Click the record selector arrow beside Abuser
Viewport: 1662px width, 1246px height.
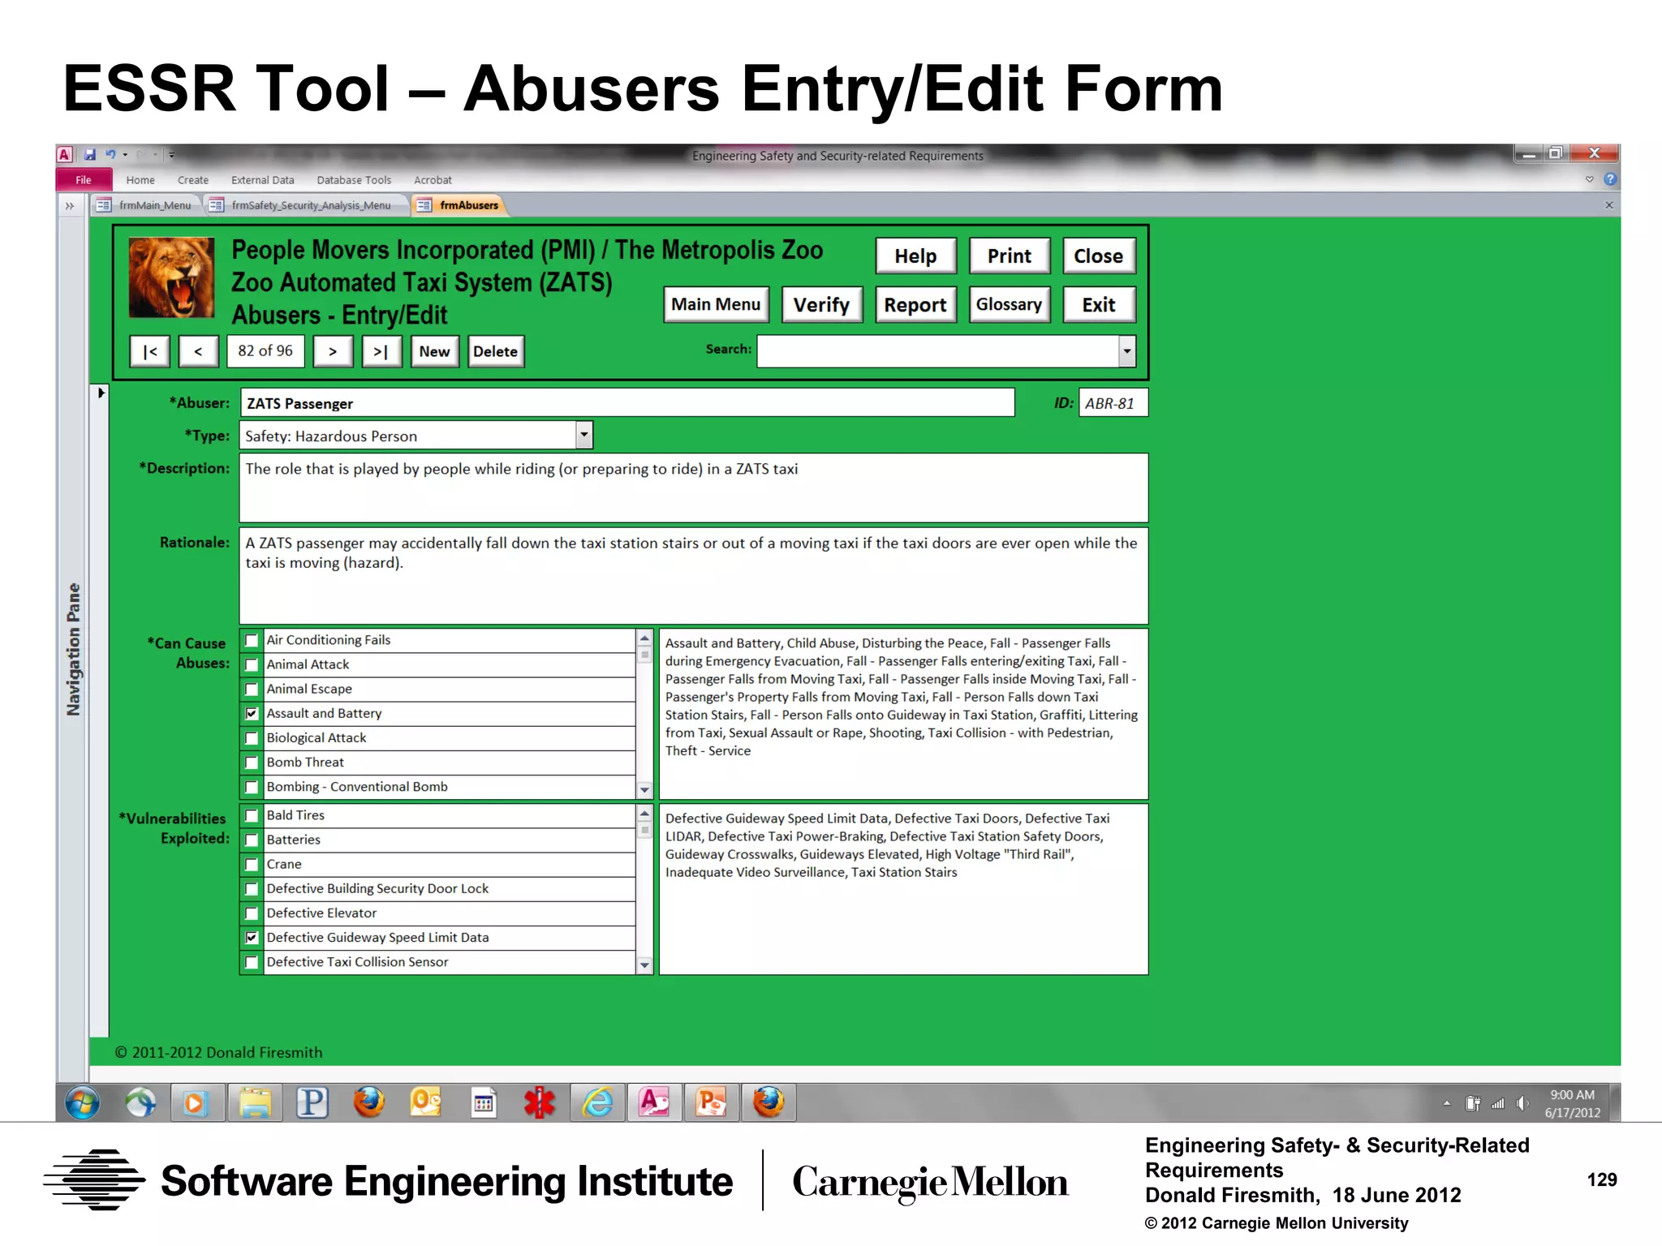click(x=101, y=393)
